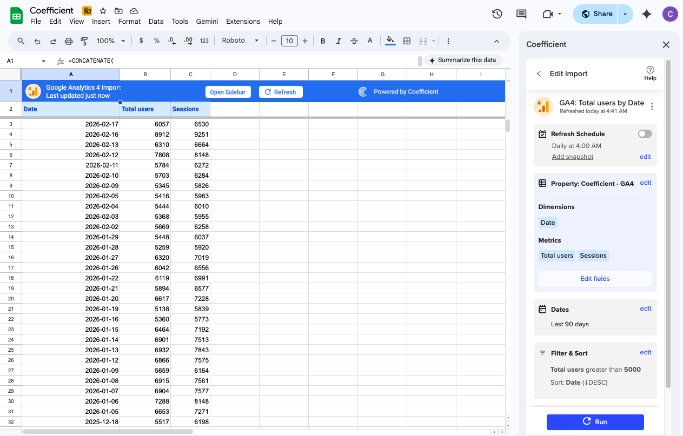Image resolution: width=683 pixels, height=436 pixels.
Task: Click the Add snapshot link
Action: point(572,156)
